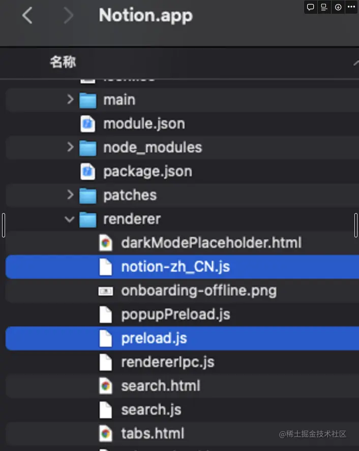Click the package.json file icon

click(88, 171)
